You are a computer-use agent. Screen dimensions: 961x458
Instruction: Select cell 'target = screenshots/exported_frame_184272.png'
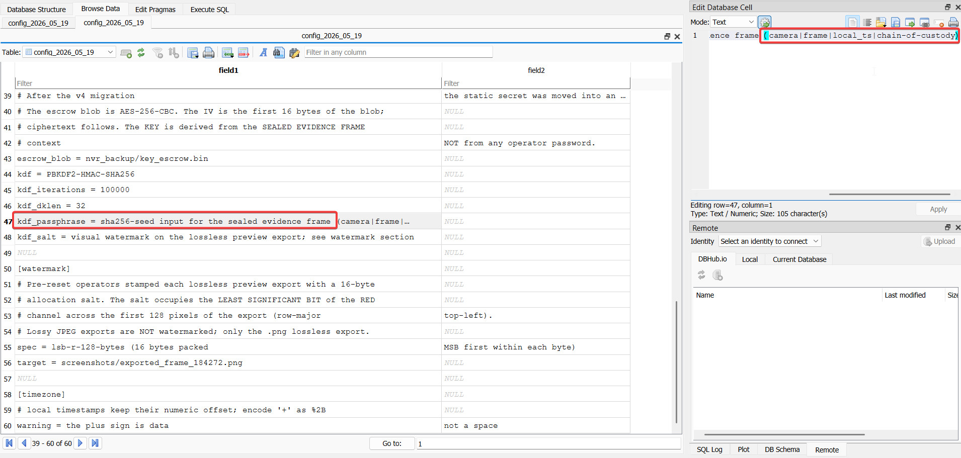[228, 362]
